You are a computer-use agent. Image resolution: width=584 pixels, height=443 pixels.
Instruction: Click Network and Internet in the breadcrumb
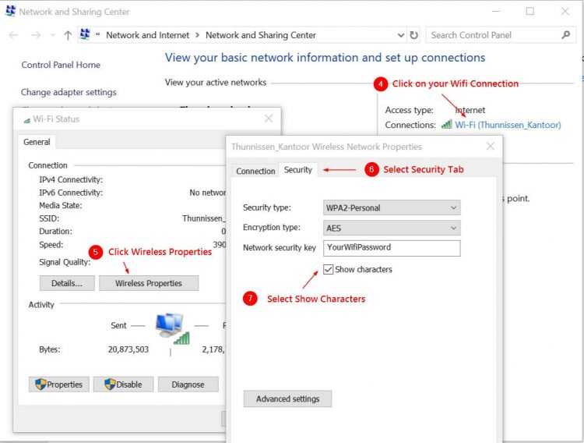[147, 35]
